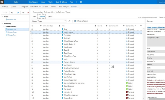Screen dimensions: 165x100
Task: Go to the Backlogs tab
Action: (5, 7)
